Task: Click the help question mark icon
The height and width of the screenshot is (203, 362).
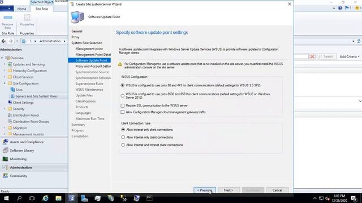Action: click(x=340, y=8)
